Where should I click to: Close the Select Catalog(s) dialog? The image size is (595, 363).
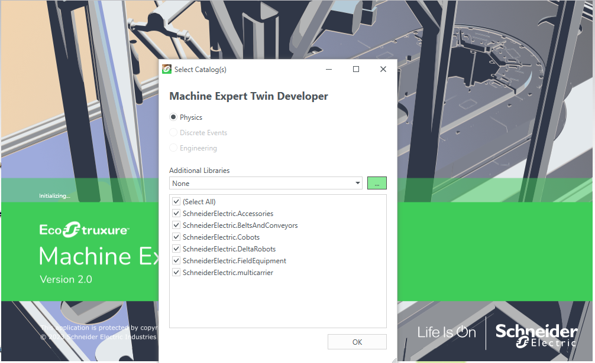383,69
